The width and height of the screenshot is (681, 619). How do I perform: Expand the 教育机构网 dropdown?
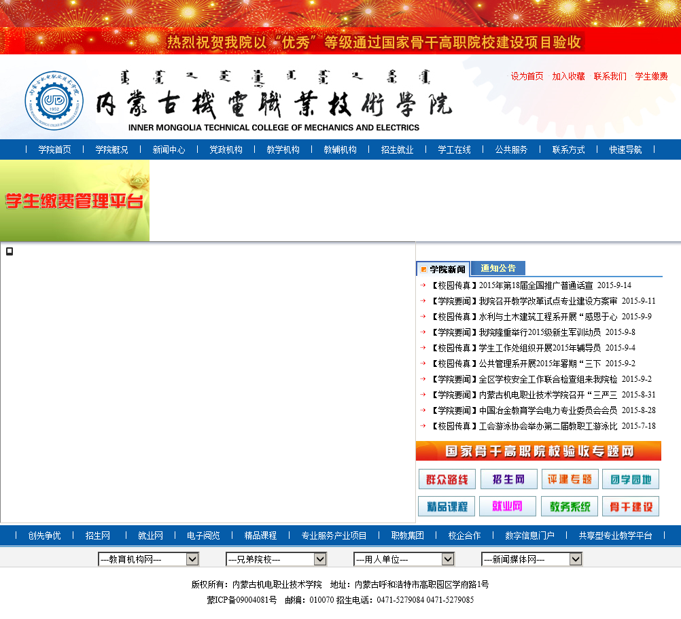coord(149,559)
